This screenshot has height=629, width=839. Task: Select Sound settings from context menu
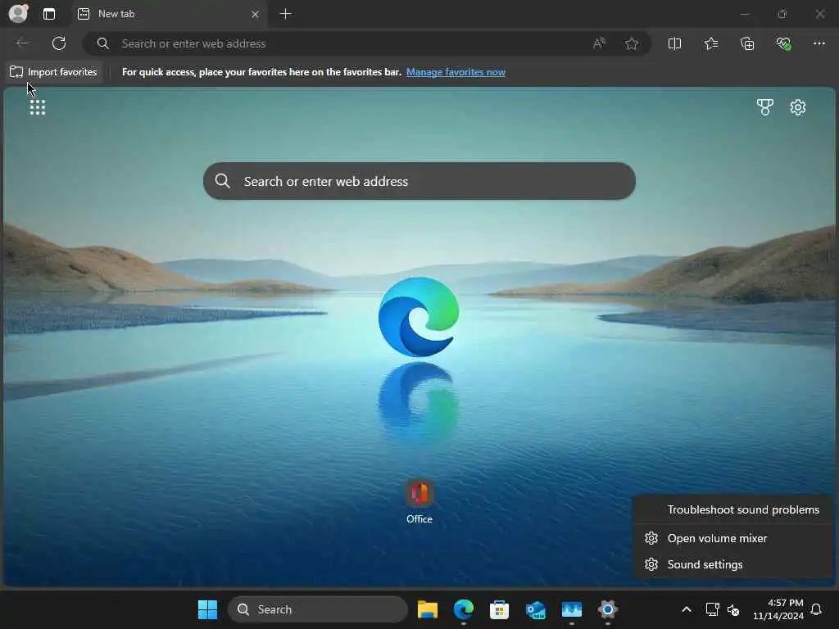click(733, 564)
